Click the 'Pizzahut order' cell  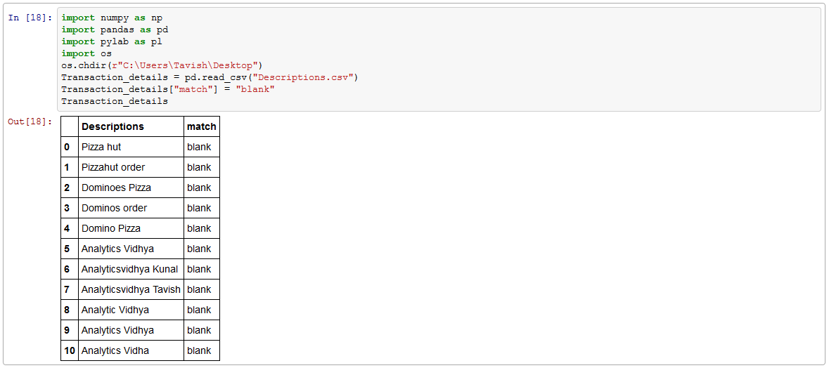(x=113, y=167)
